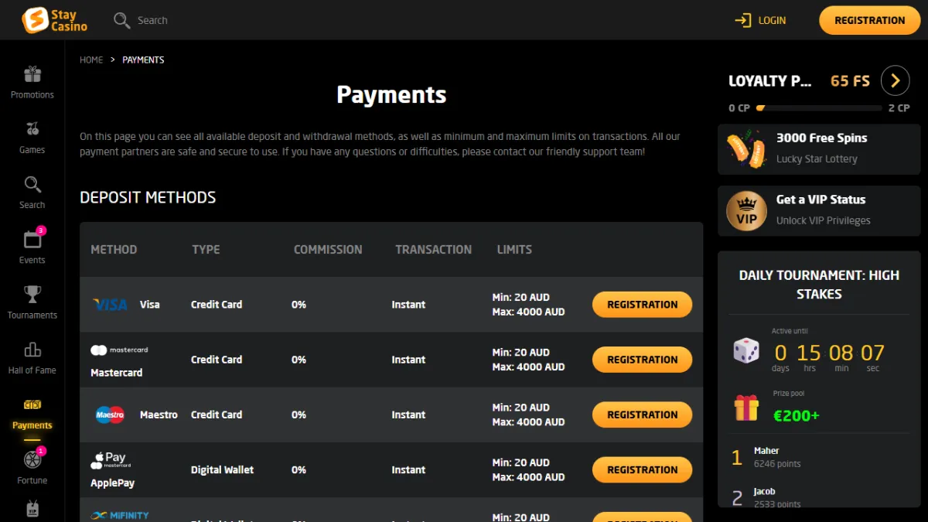
Task: Click the loyalty CP progress bar
Action: pos(819,108)
